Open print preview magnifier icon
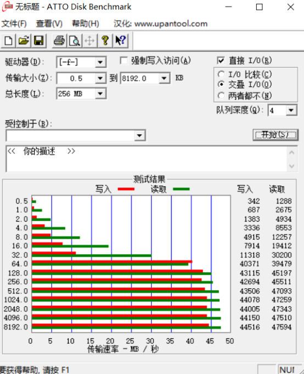Image resolution: width=304 pixels, height=374 pixels. (x=75, y=41)
